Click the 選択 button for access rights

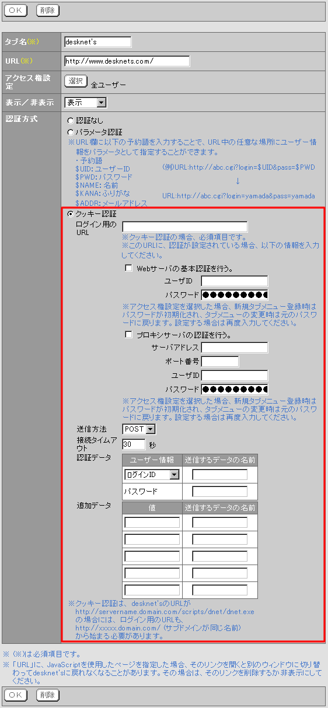click(x=76, y=81)
